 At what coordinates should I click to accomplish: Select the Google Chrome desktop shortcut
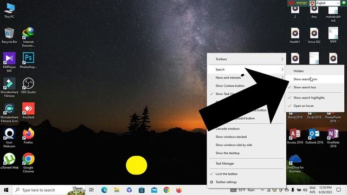point(28,162)
